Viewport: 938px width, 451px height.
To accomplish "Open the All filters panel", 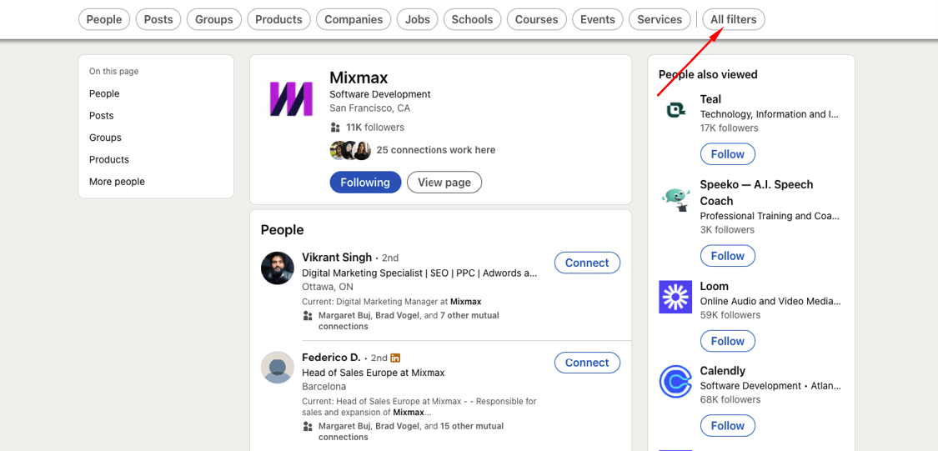I will 734,19.
